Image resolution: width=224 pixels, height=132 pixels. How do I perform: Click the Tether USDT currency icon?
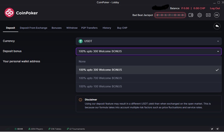pyautogui.click(x=81, y=41)
